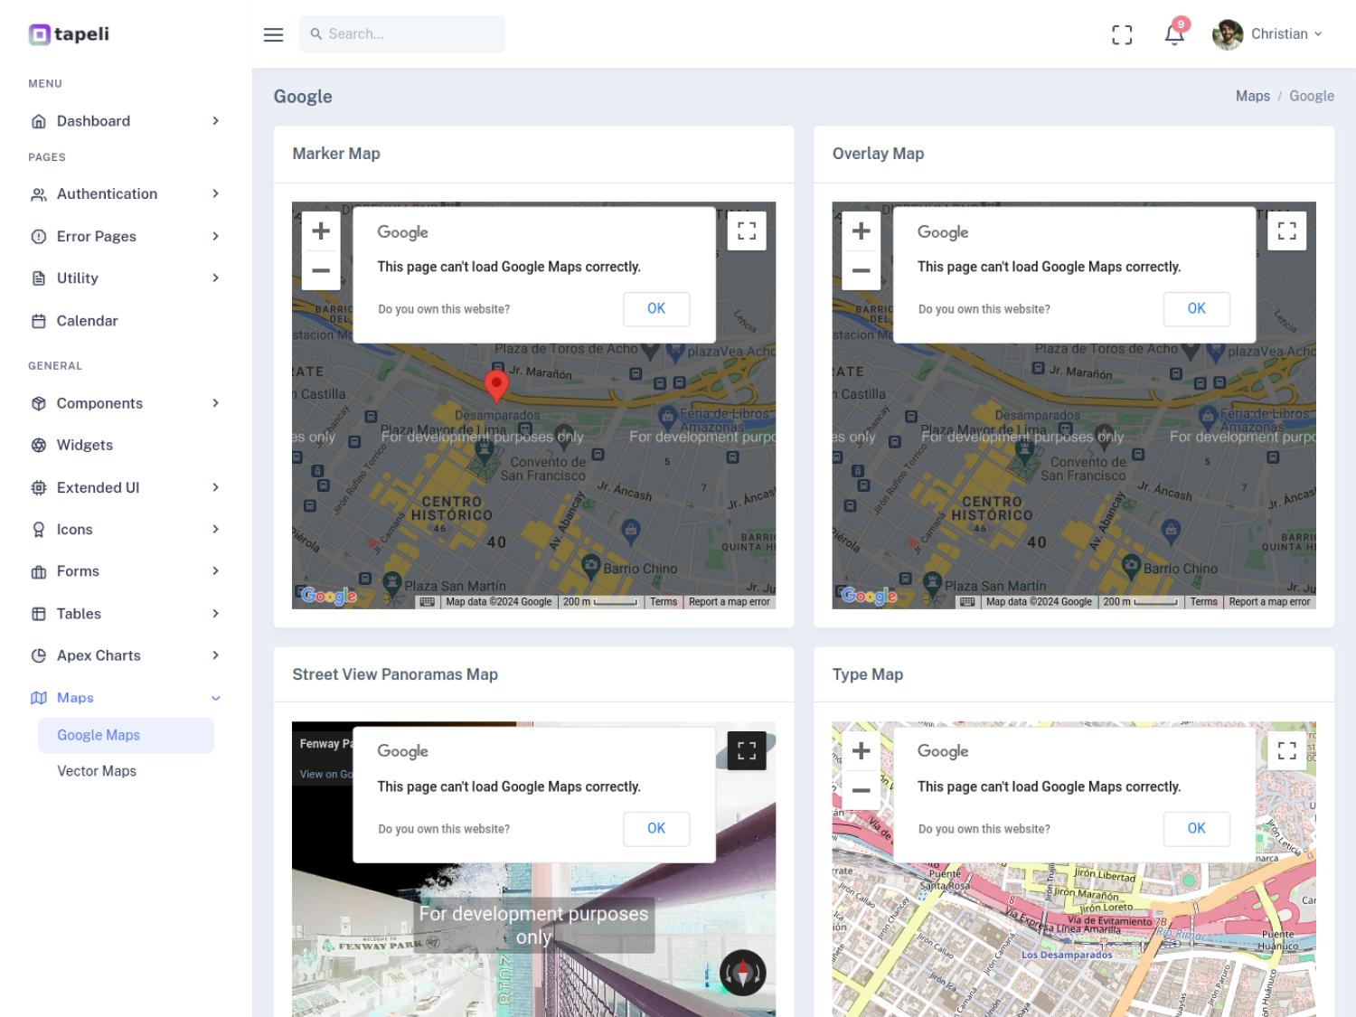Expand the Extended UI menu
The image size is (1356, 1017).
(126, 487)
